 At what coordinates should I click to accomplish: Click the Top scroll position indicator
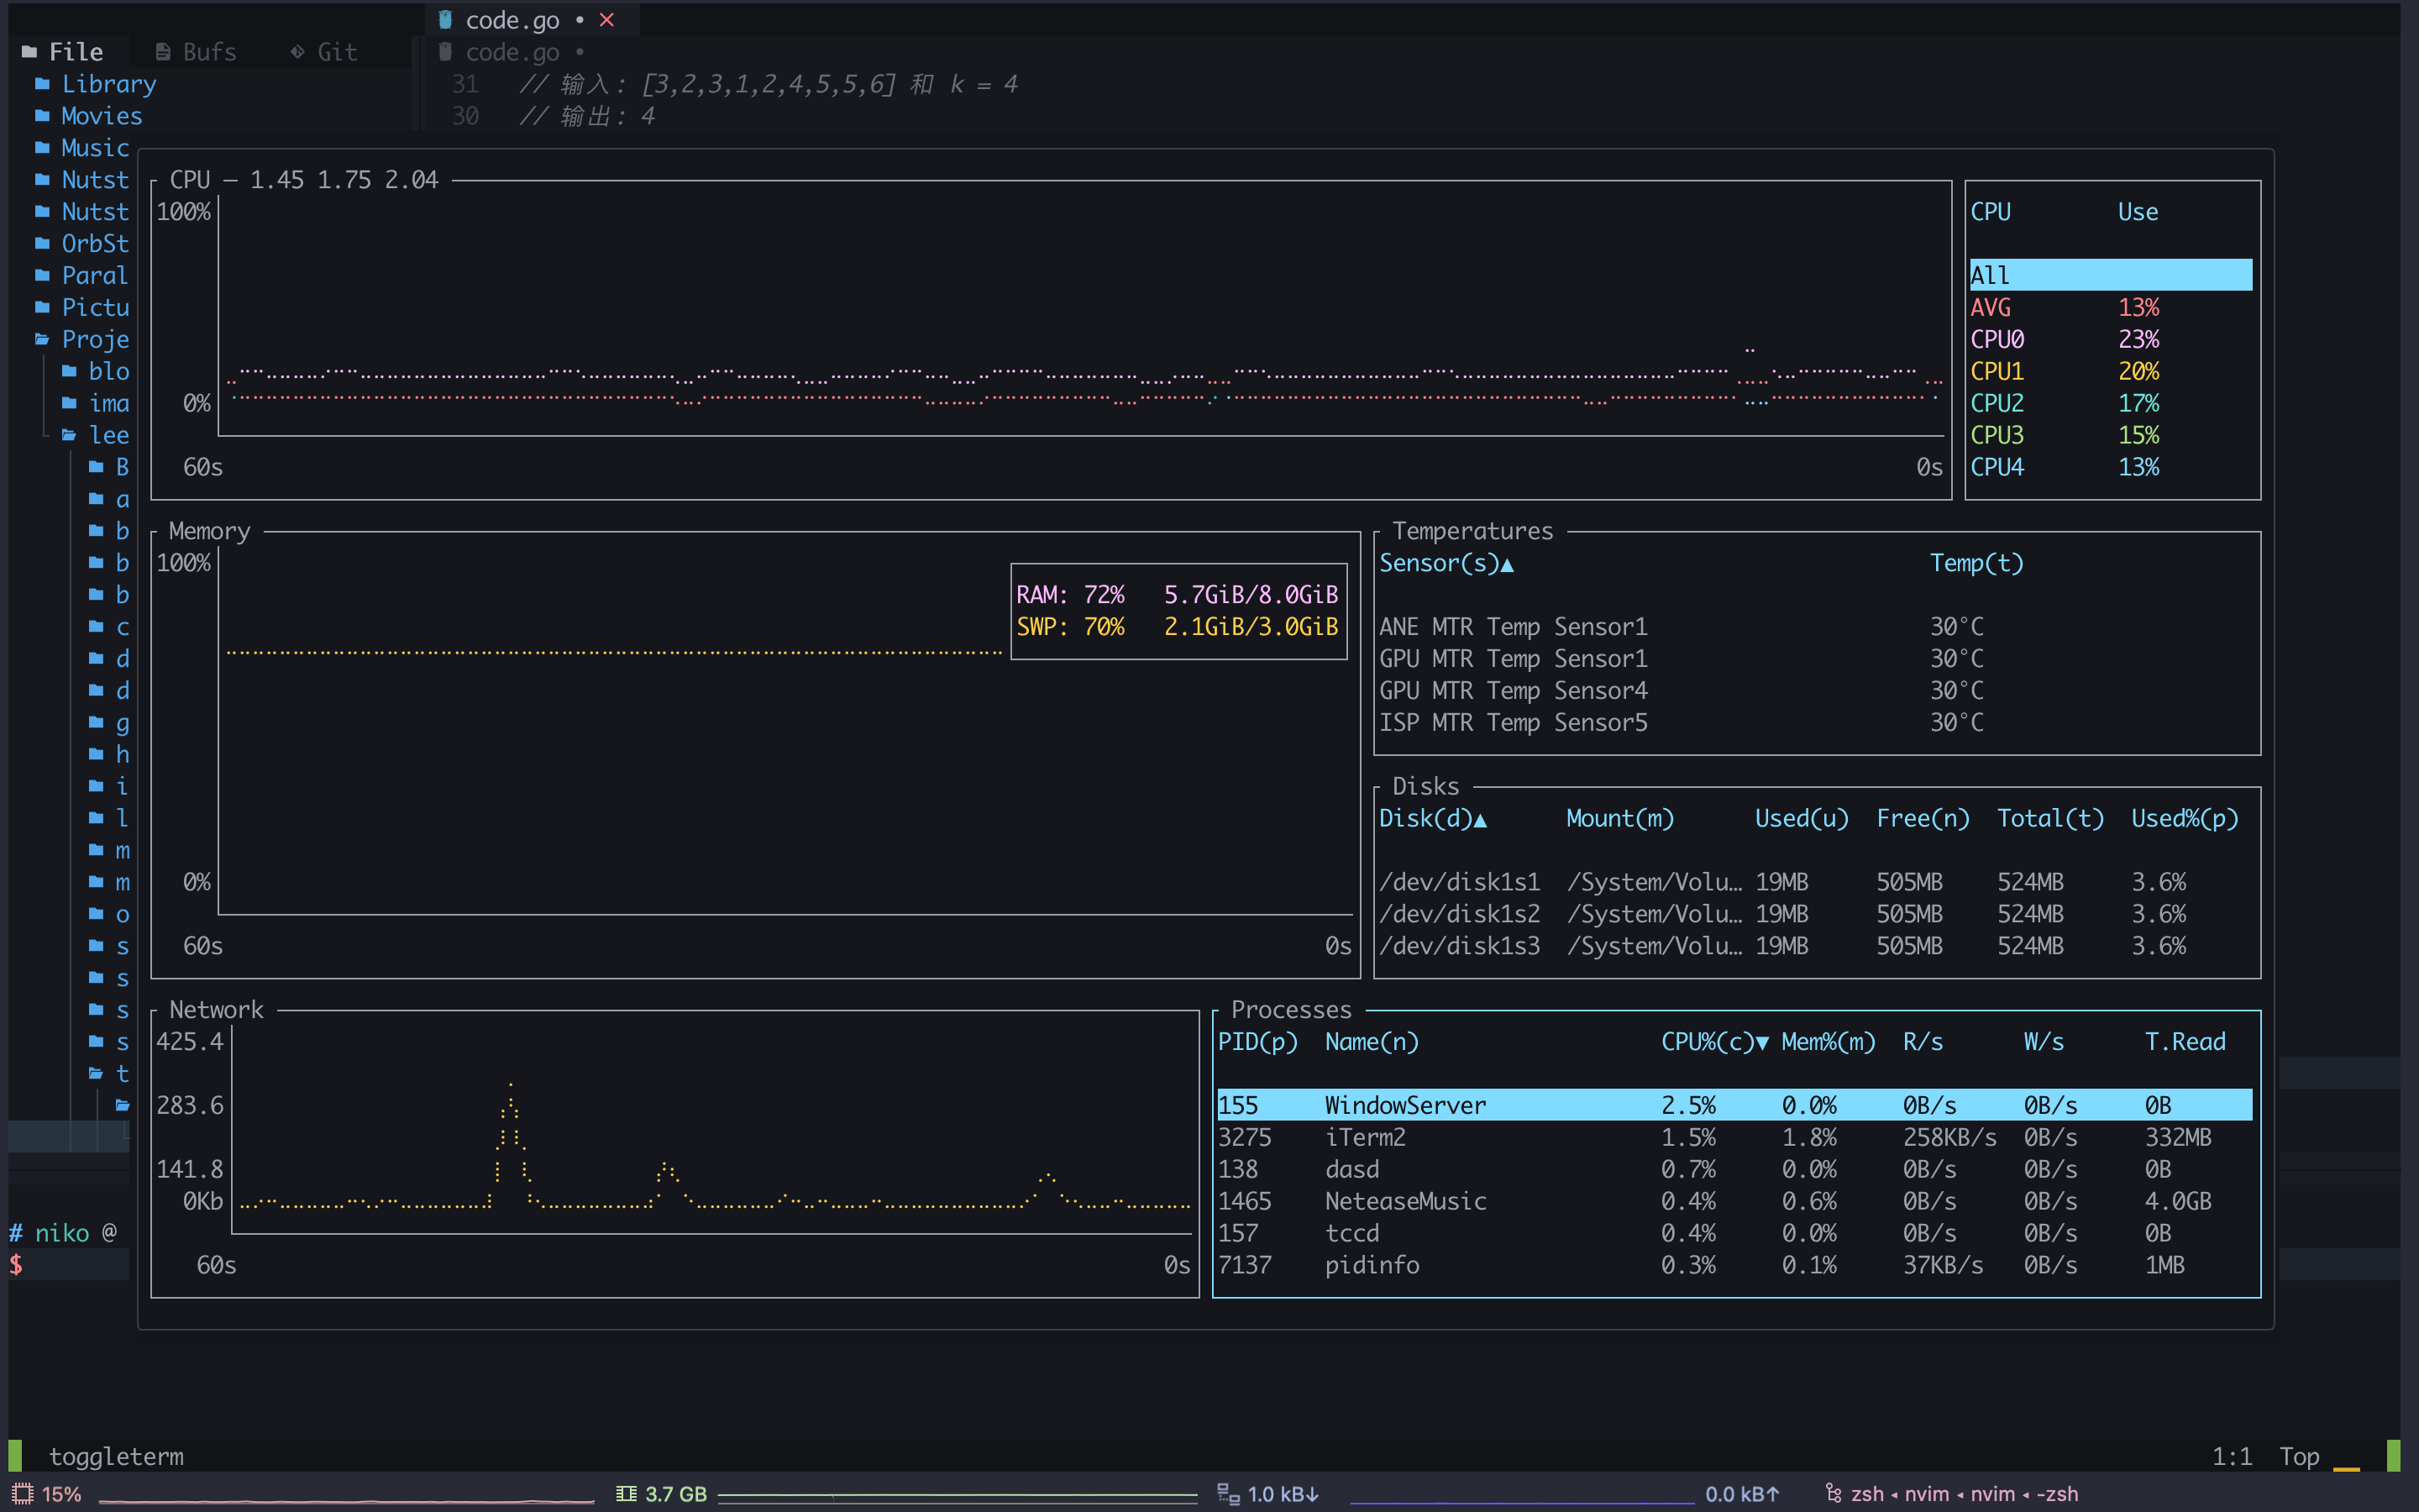click(x=2299, y=1457)
